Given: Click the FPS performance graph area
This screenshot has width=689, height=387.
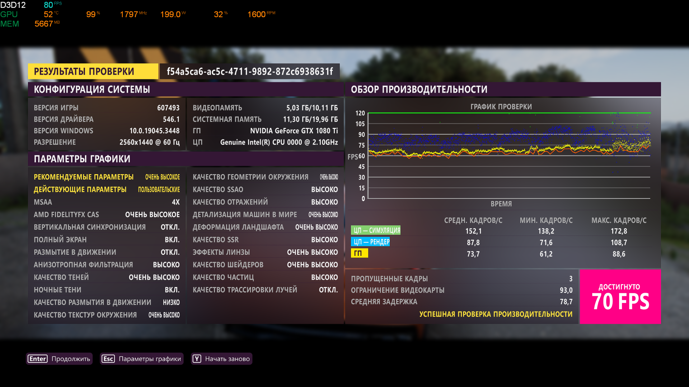Looking at the screenshot, I should (509, 156).
